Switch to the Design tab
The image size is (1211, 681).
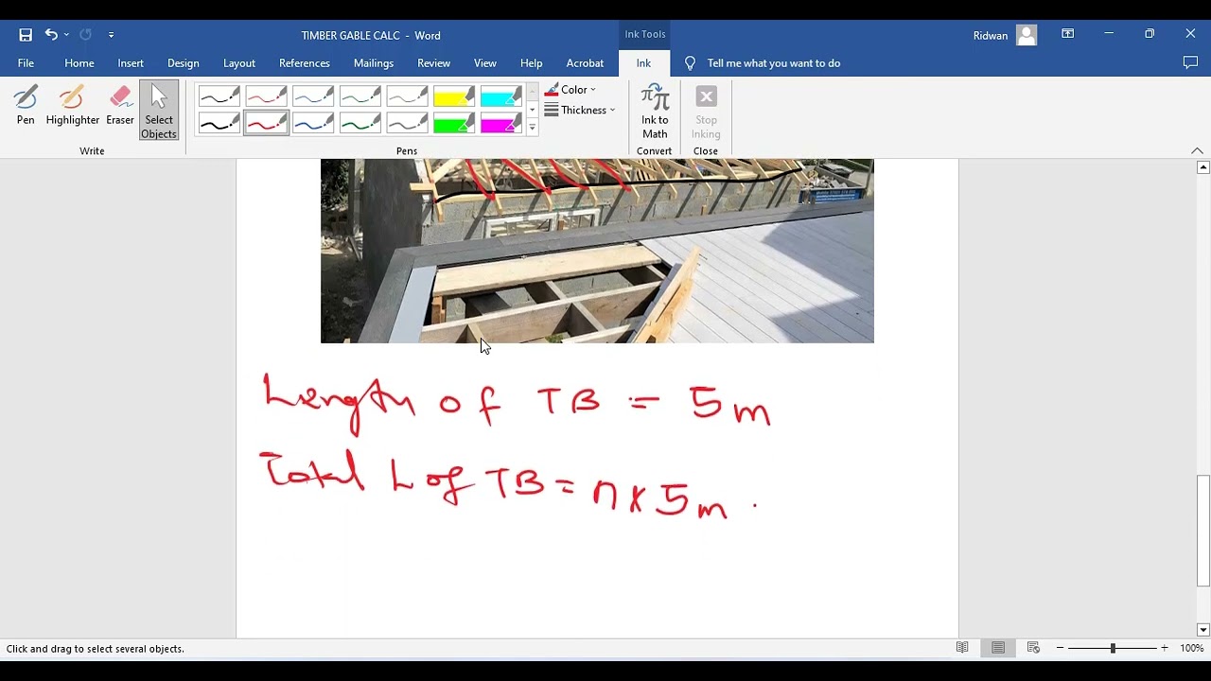[184, 63]
